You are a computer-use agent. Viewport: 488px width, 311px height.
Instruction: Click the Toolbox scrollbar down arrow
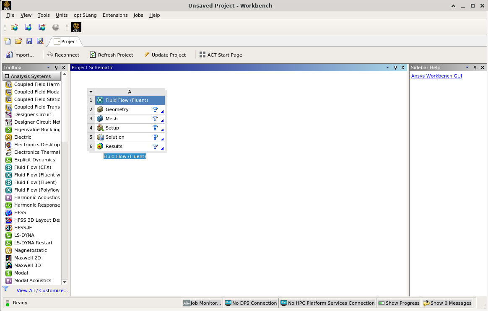64,282
